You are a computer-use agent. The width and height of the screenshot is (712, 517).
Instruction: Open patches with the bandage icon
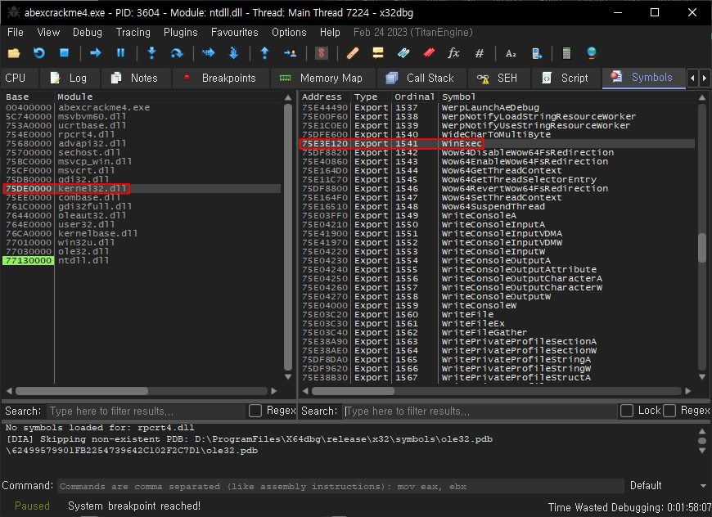pos(353,53)
